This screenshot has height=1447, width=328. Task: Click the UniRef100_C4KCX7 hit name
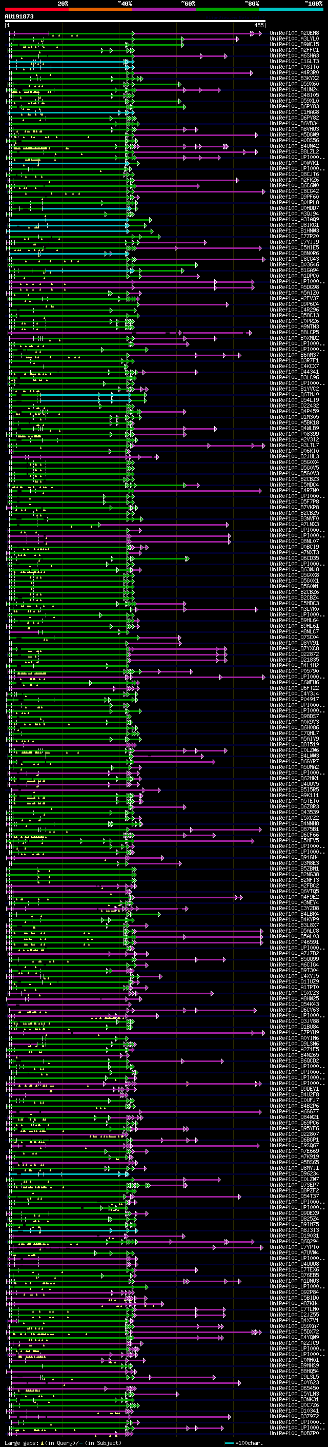294,366
